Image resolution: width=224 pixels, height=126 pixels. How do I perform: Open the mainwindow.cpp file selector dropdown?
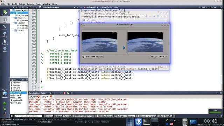coord(74,7)
